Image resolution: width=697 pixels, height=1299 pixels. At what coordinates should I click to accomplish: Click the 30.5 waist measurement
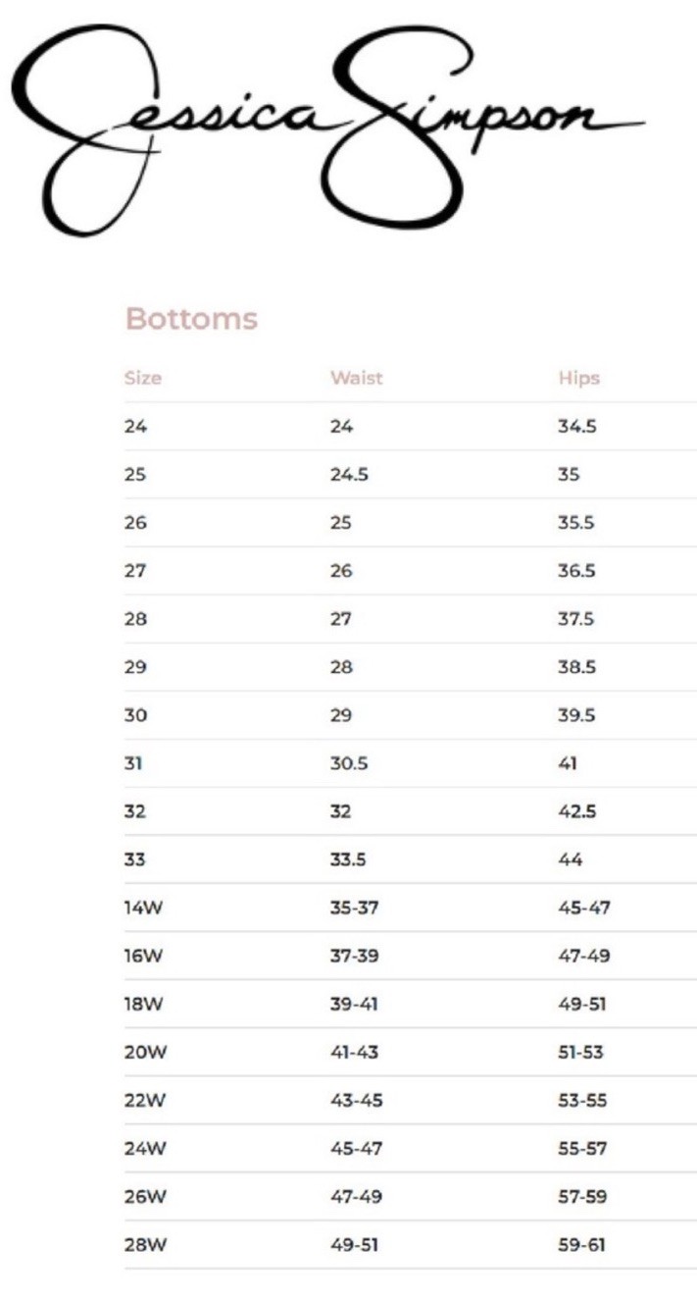(x=349, y=763)
